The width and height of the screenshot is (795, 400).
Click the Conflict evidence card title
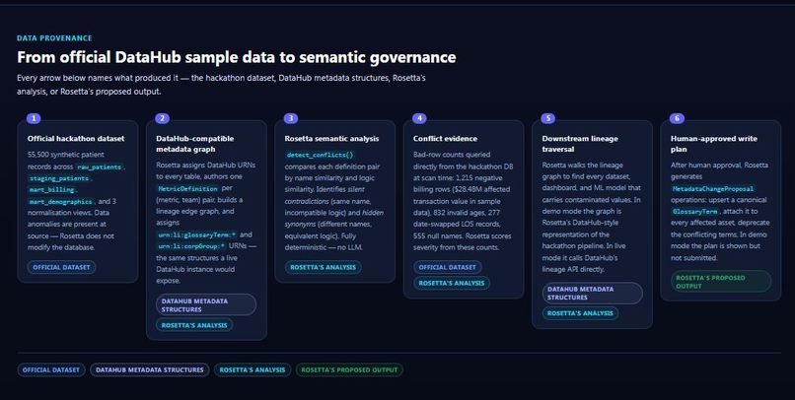[x=445, y=139]
